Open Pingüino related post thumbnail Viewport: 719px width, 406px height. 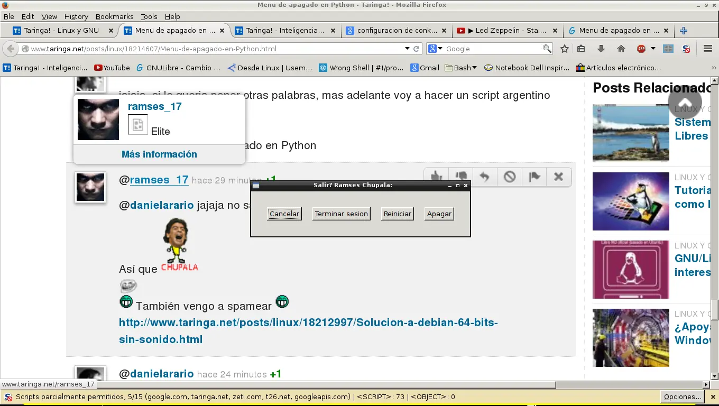tap(631, 133)
